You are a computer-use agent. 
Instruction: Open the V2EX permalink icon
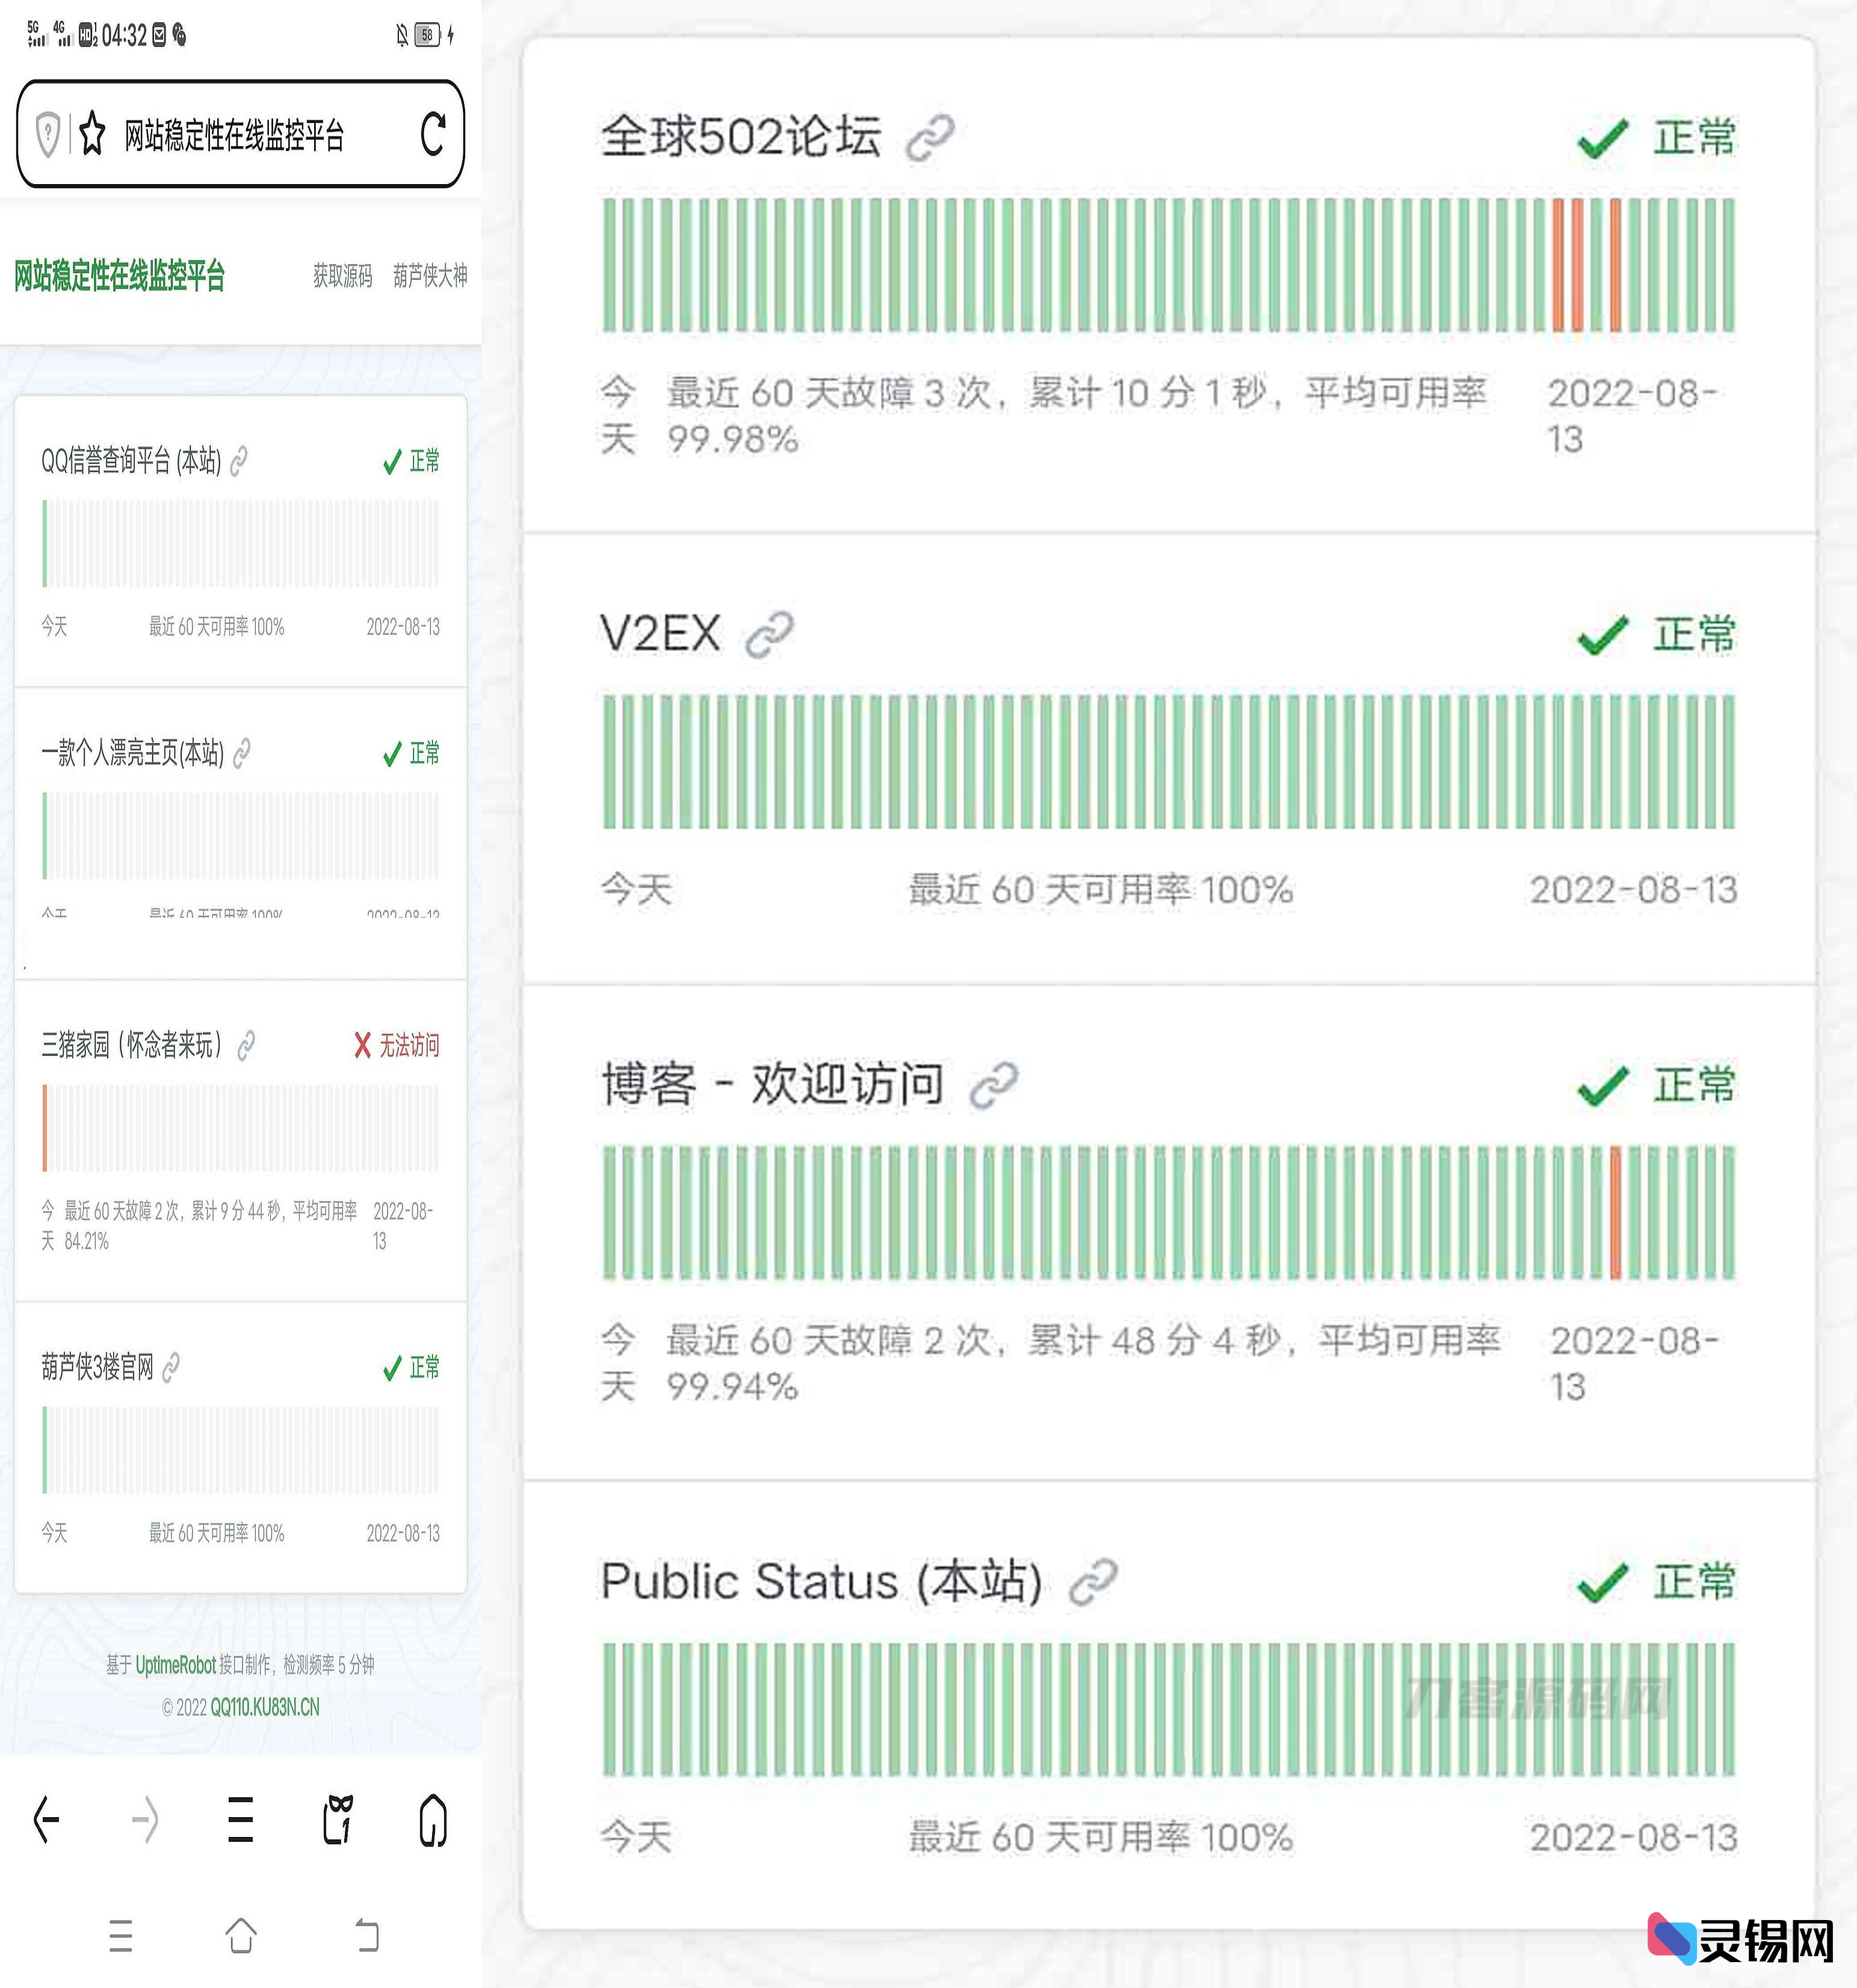(770, 633)
